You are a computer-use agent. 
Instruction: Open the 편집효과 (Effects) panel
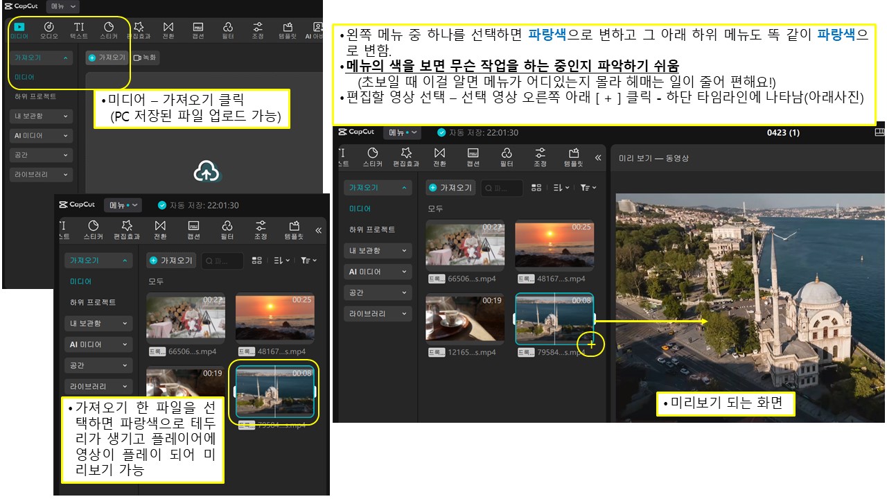pos(138,28)
